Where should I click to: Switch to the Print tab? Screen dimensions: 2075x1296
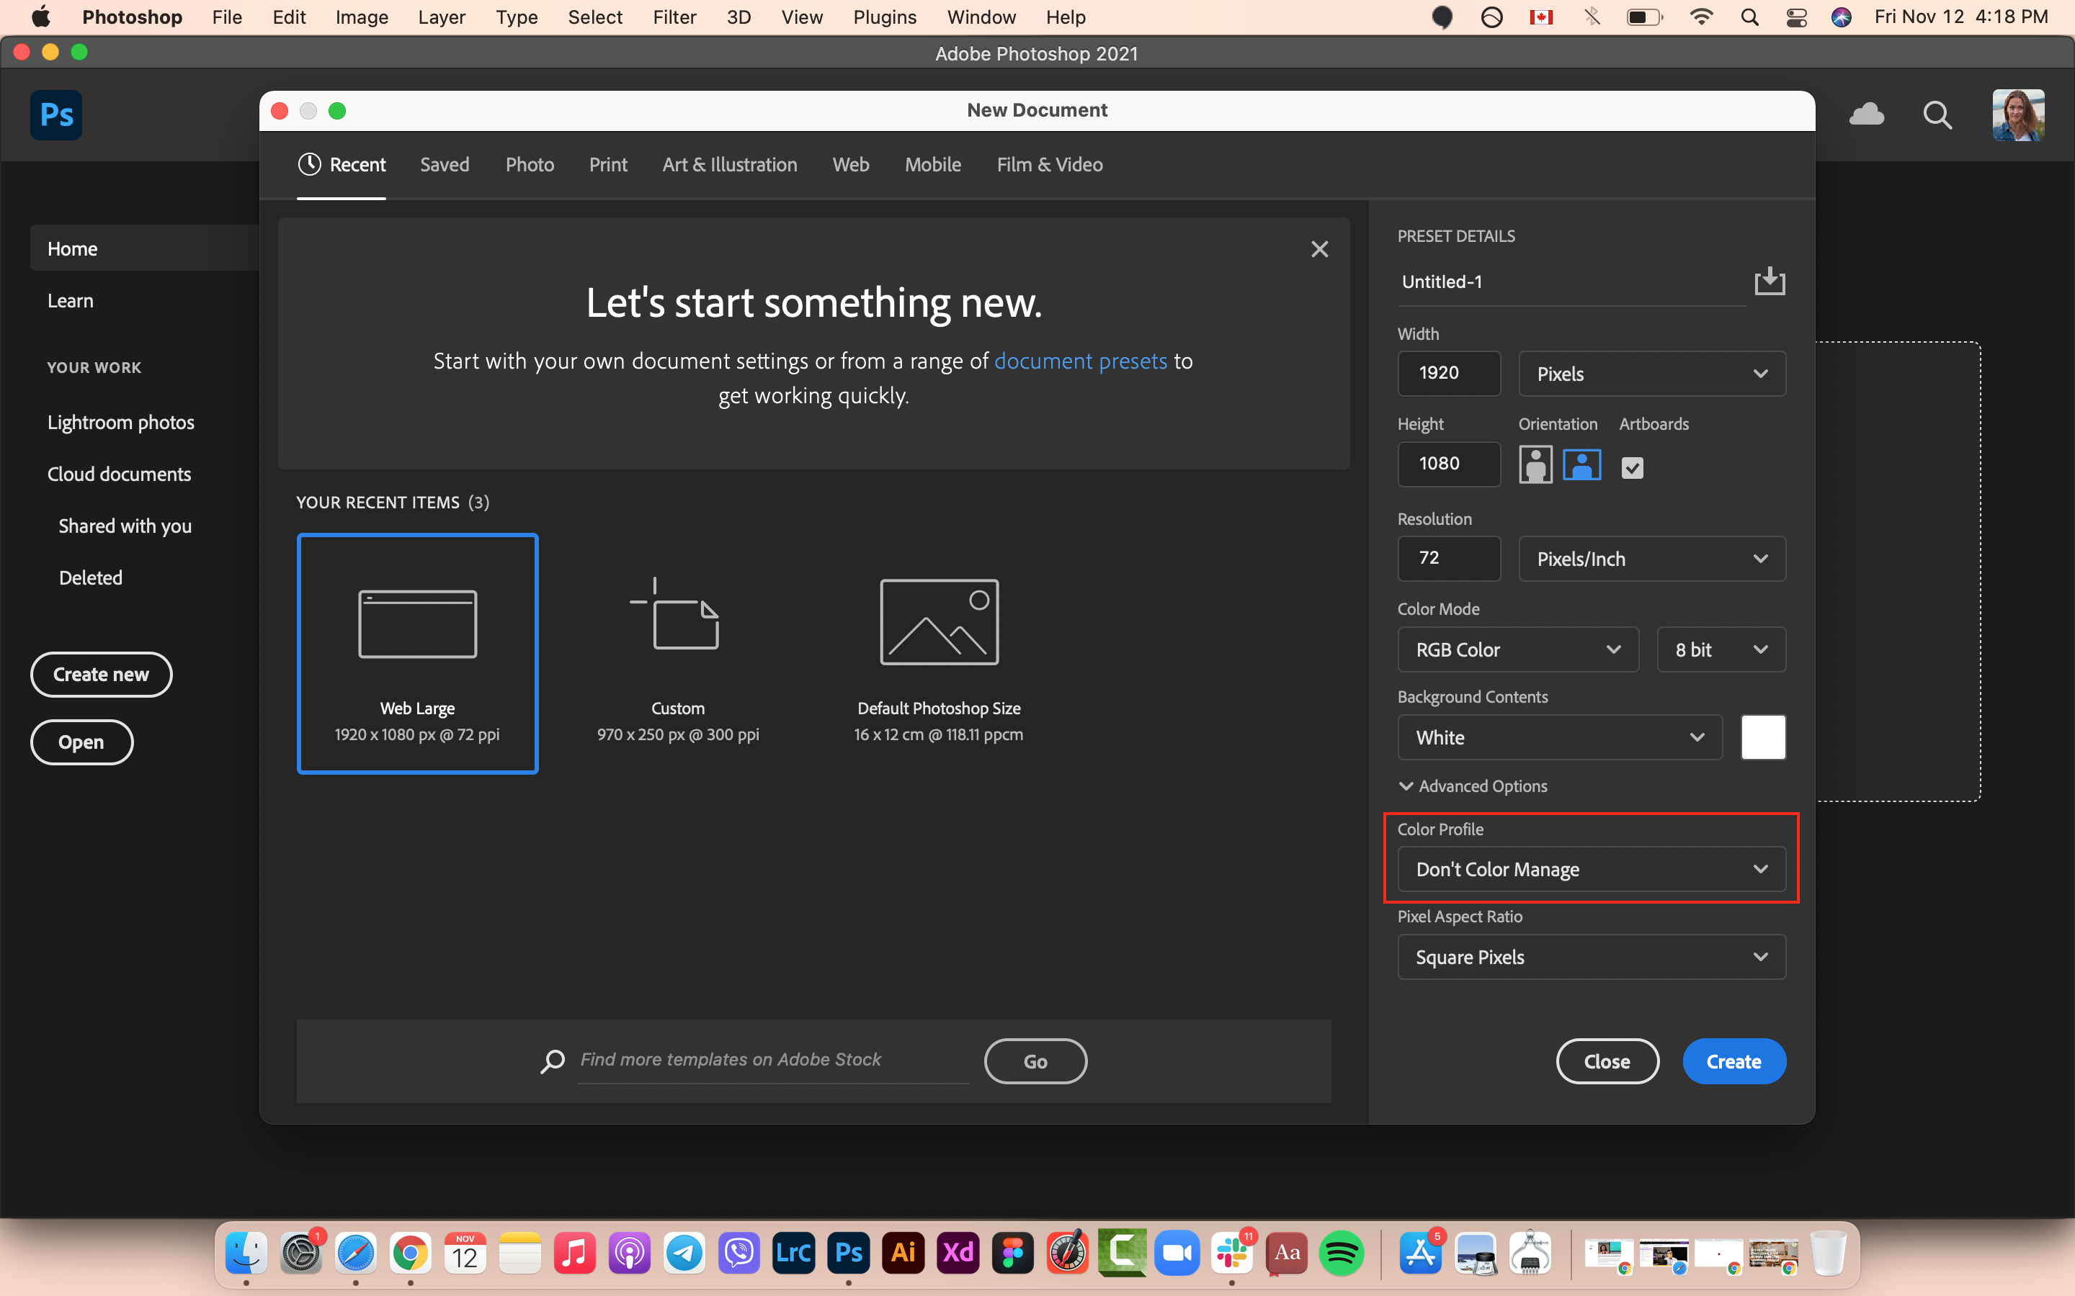(x=608, y=165)
